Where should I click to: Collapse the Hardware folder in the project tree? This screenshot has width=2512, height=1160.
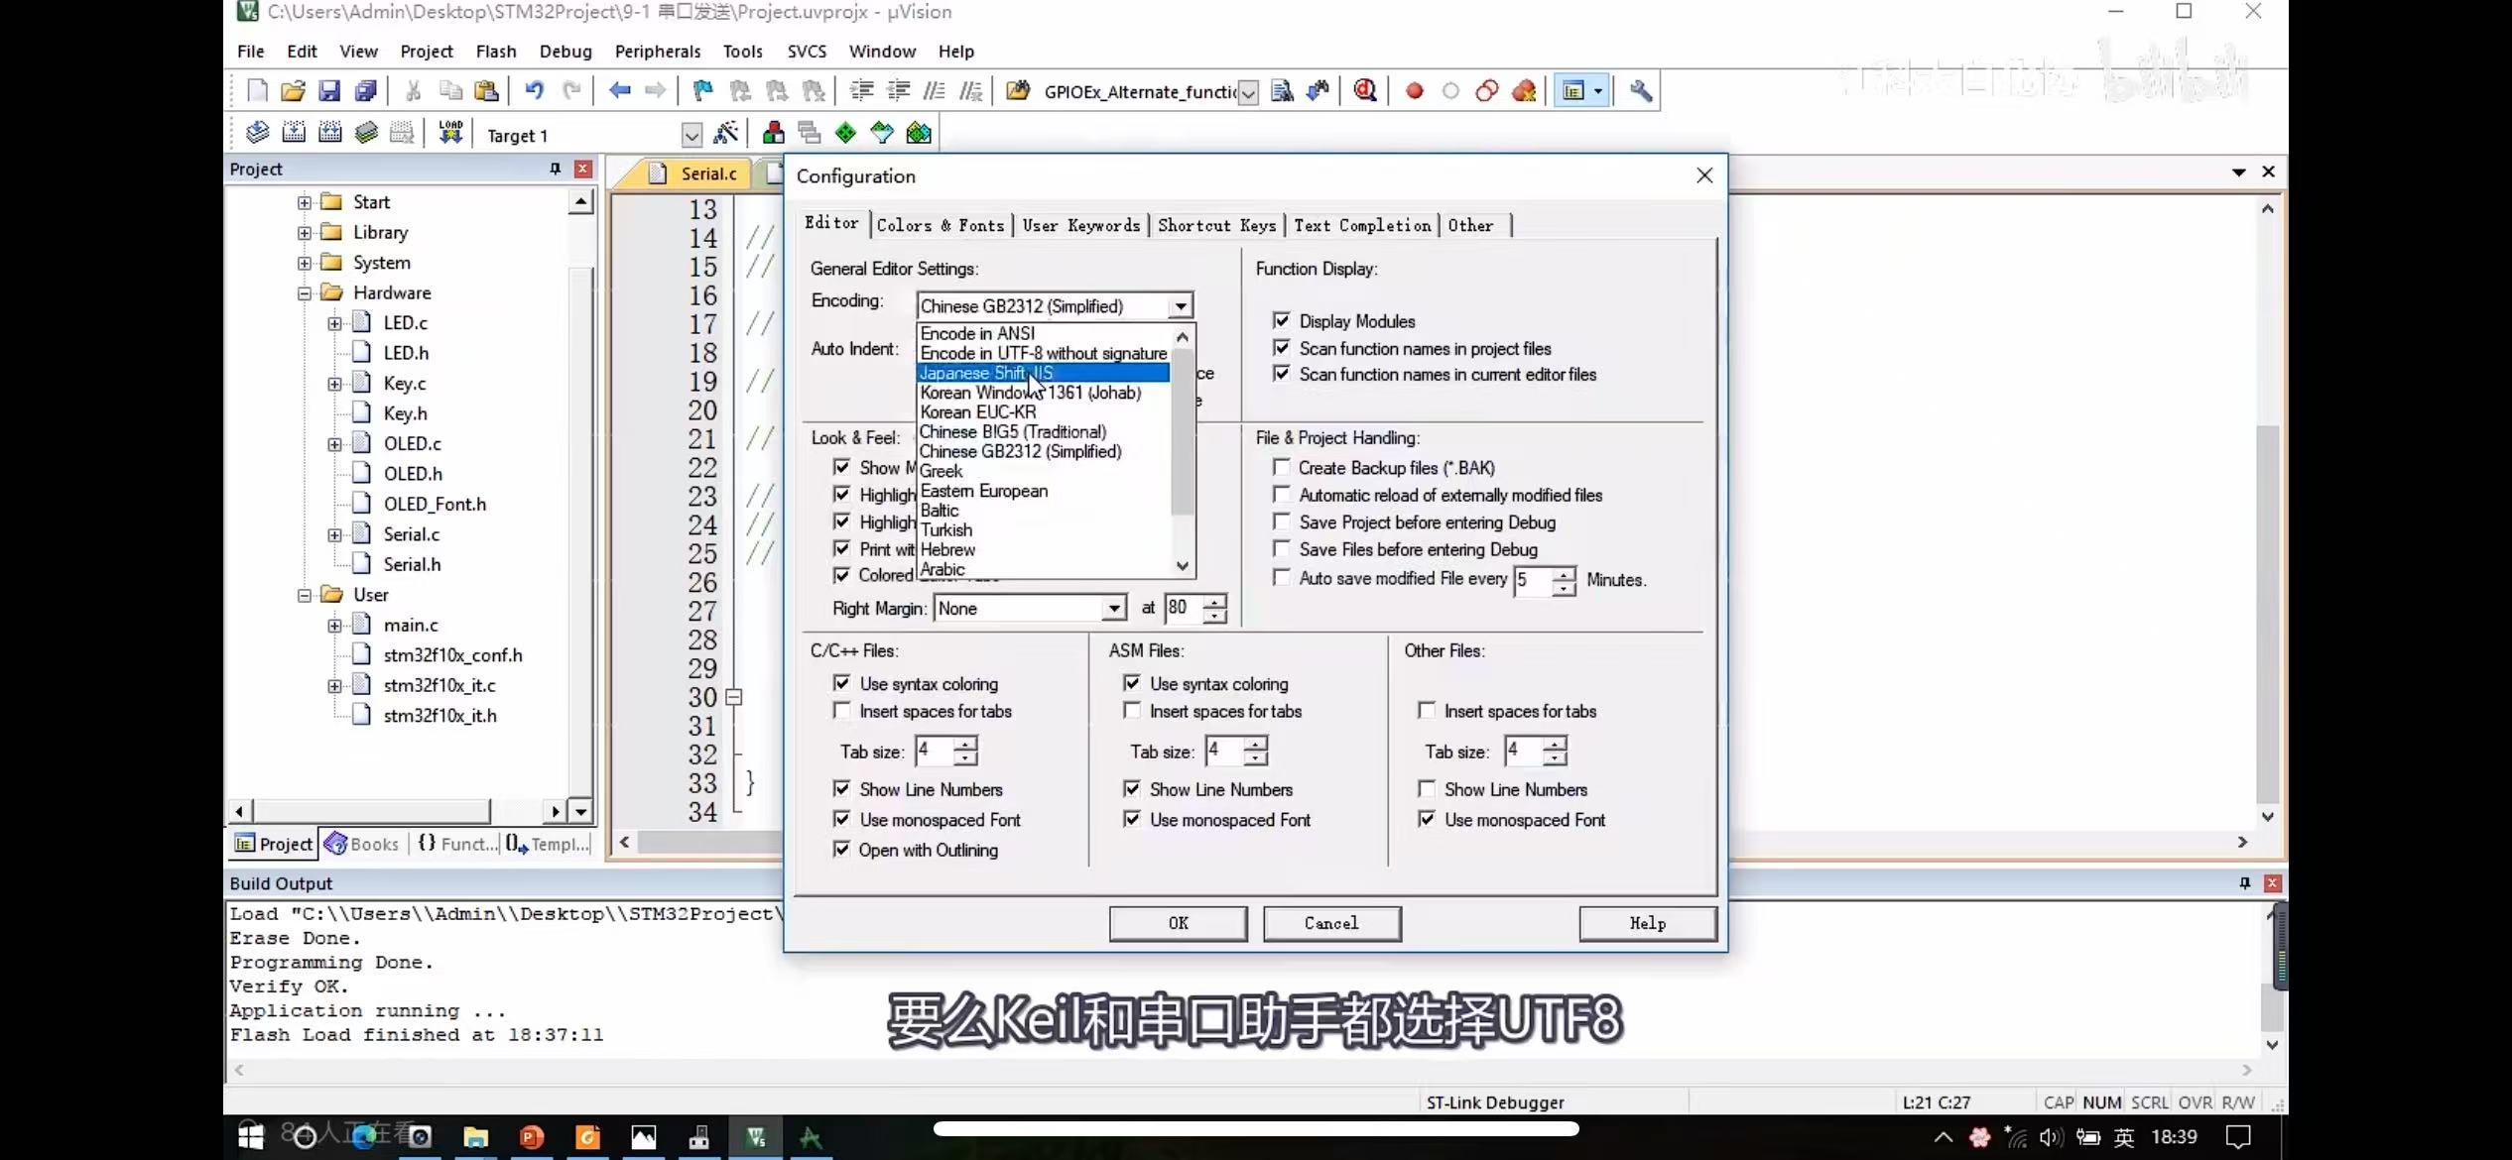pos(305,293)
